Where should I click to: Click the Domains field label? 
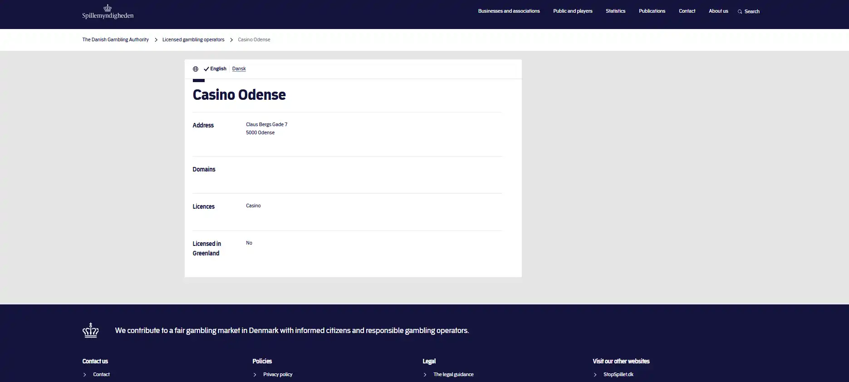204,169
